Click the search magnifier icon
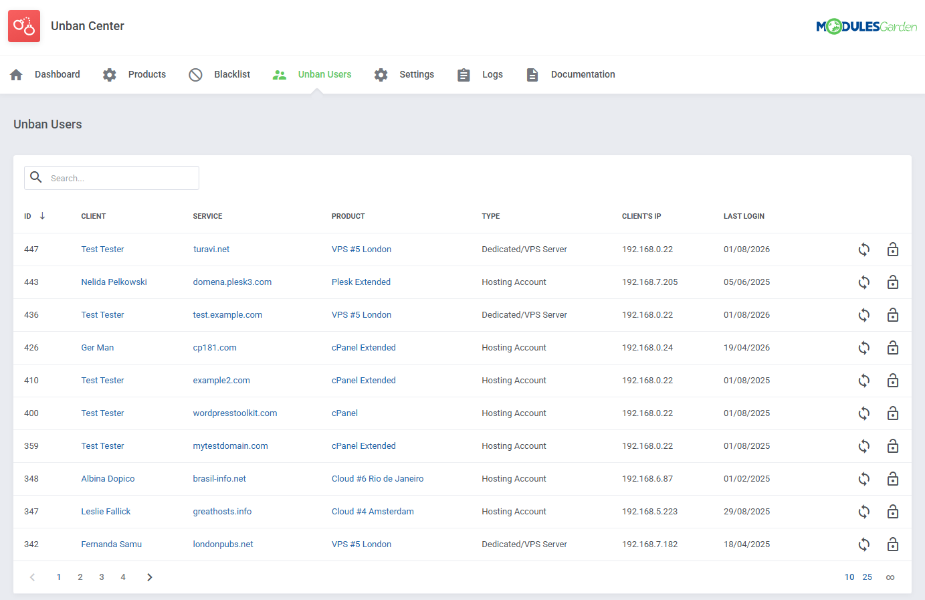 point(36,177)
